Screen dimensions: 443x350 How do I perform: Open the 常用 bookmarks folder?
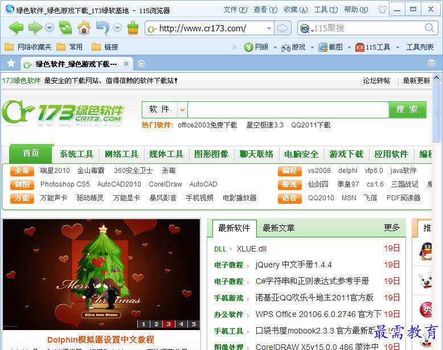click(69, 47)
